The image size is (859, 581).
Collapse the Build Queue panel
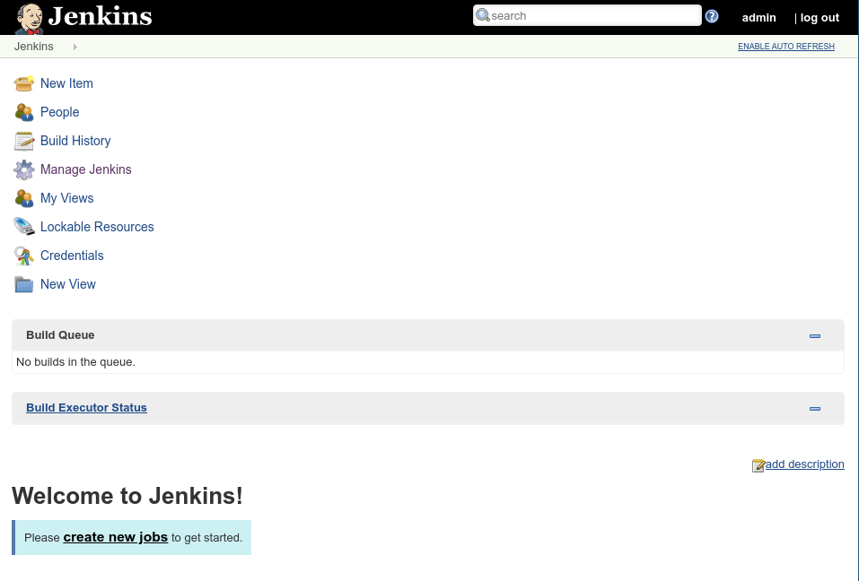814,336
